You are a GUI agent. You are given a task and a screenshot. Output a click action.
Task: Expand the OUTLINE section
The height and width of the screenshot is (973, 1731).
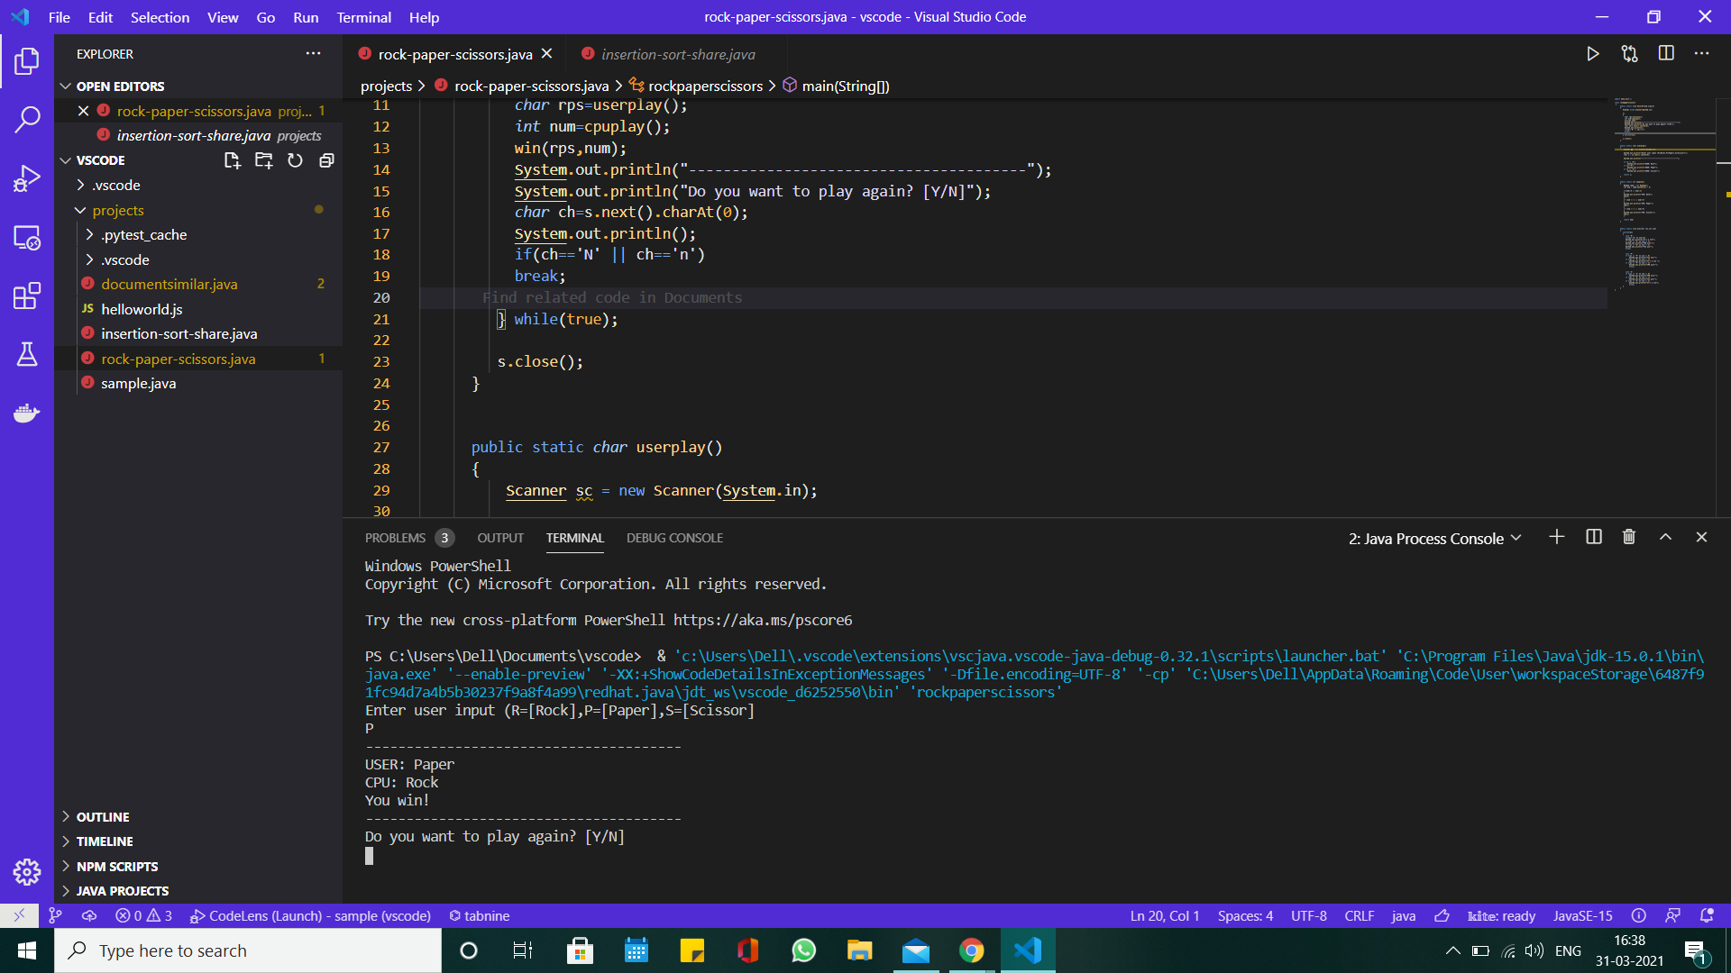[x=103, y=816]
